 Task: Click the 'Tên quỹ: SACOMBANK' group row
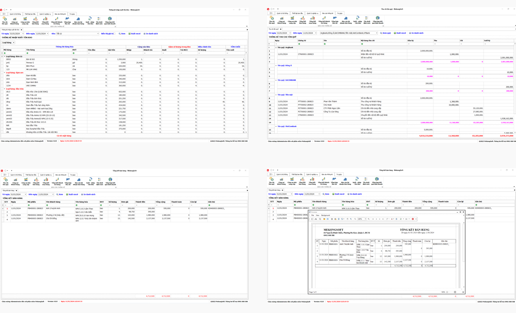pyautogui.click(x=287, y=80)
